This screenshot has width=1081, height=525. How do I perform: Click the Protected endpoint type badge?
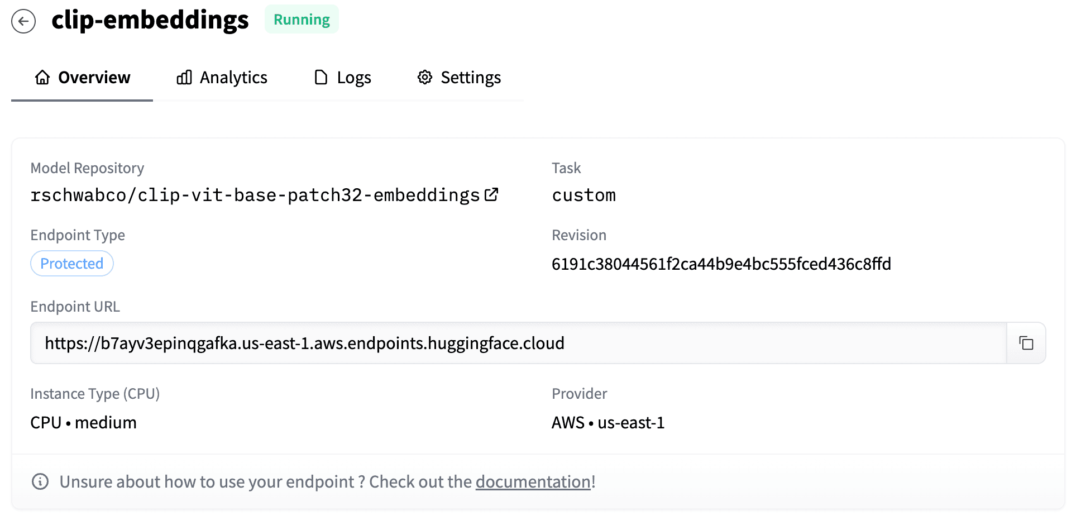(x=72, y=264)
